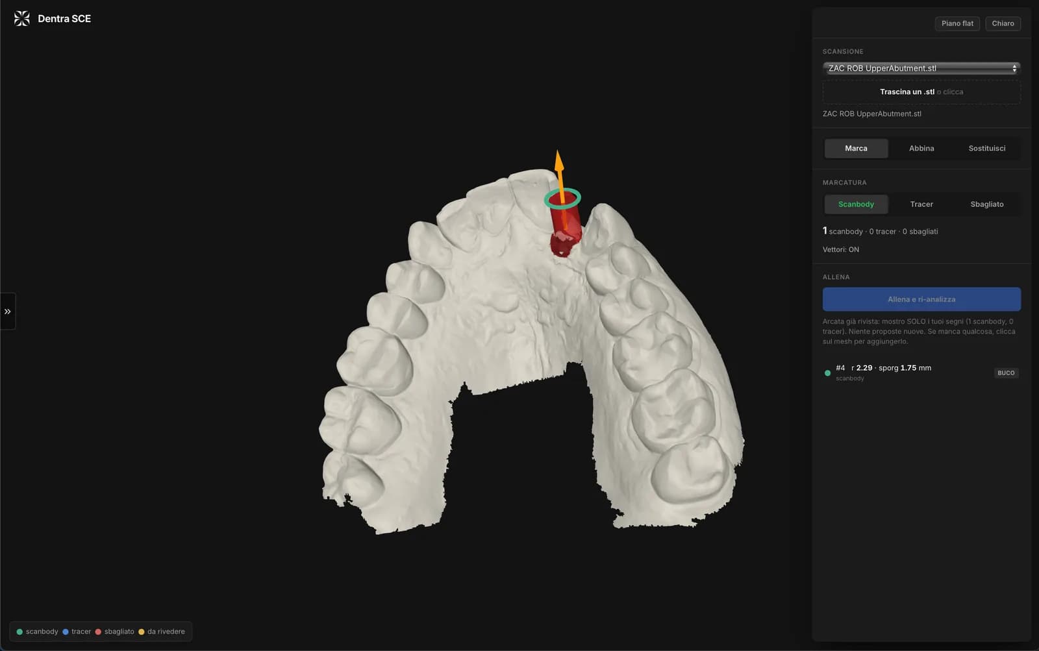
Task: Click the green scanbody legend dot
Action: coord(19,632)
